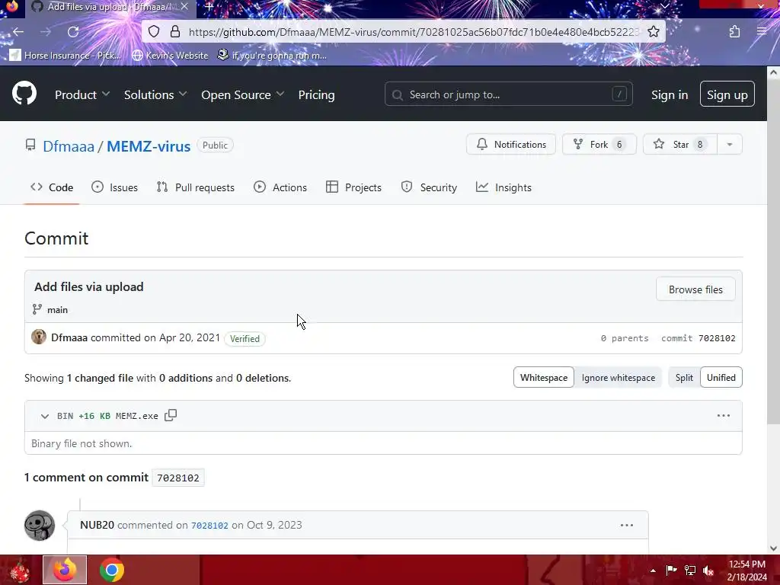
Task: Go back with the browser back arrow
Action: pos(18,32)
